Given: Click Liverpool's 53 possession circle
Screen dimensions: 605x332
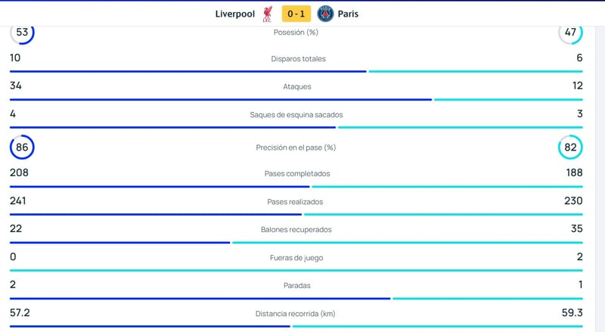Looking at the screenshot, I should [x=22, y=33].
